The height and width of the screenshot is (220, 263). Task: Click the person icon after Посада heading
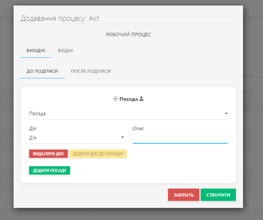click(x=142, y=99)
